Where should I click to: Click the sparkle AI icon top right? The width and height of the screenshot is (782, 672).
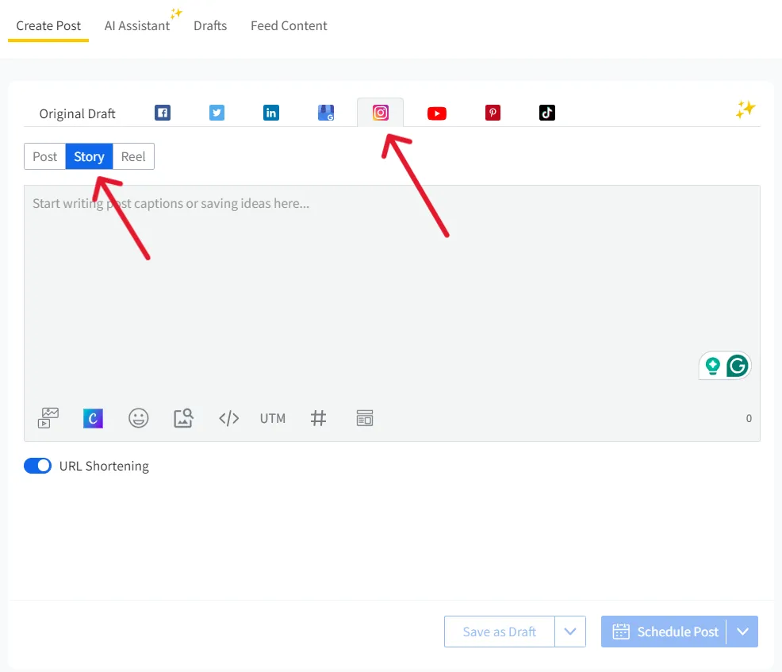click(x=746, y=109)
